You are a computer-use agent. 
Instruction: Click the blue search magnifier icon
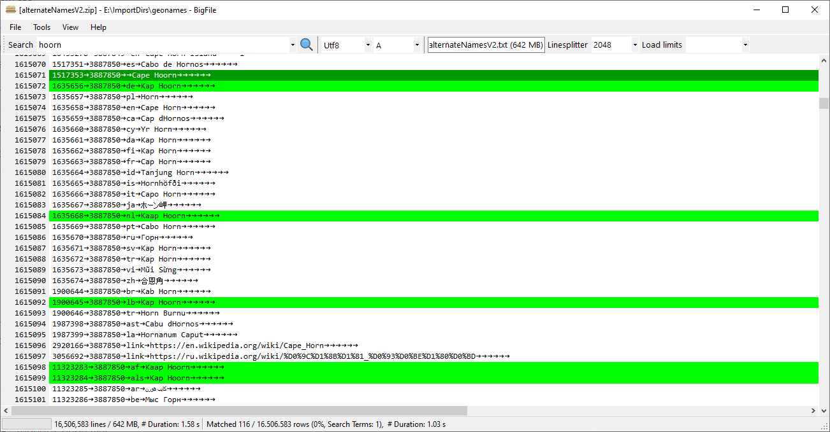point(307,45)
